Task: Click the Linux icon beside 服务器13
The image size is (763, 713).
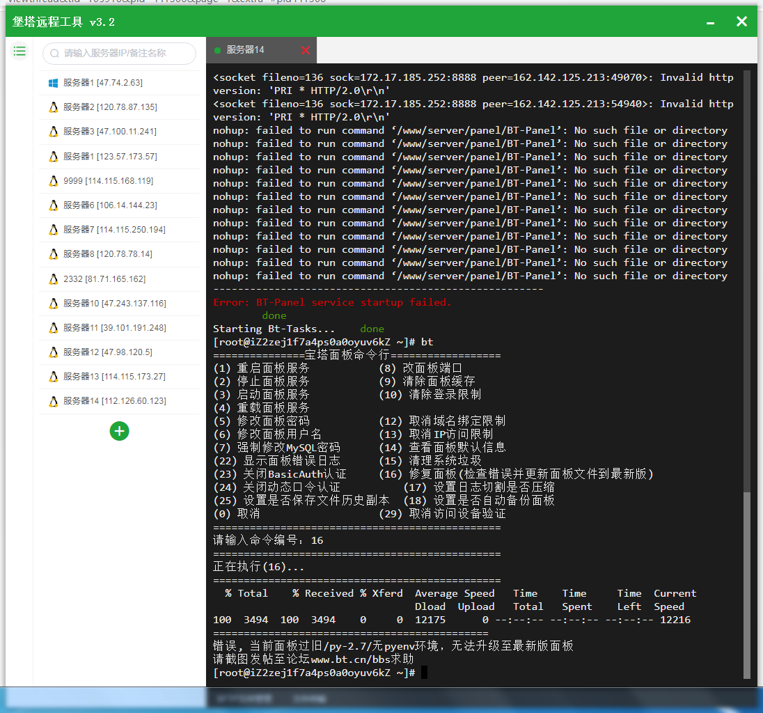Action: coord(53,377)
